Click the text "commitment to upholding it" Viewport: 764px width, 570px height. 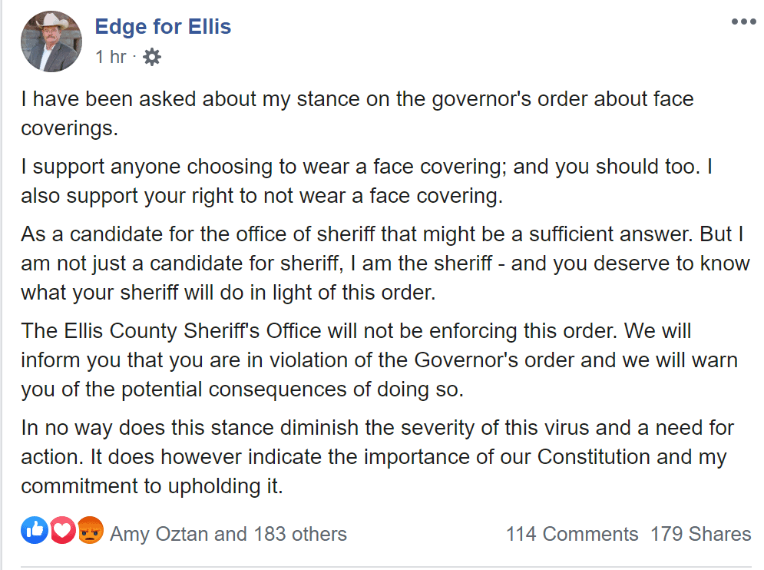(152, 486)
